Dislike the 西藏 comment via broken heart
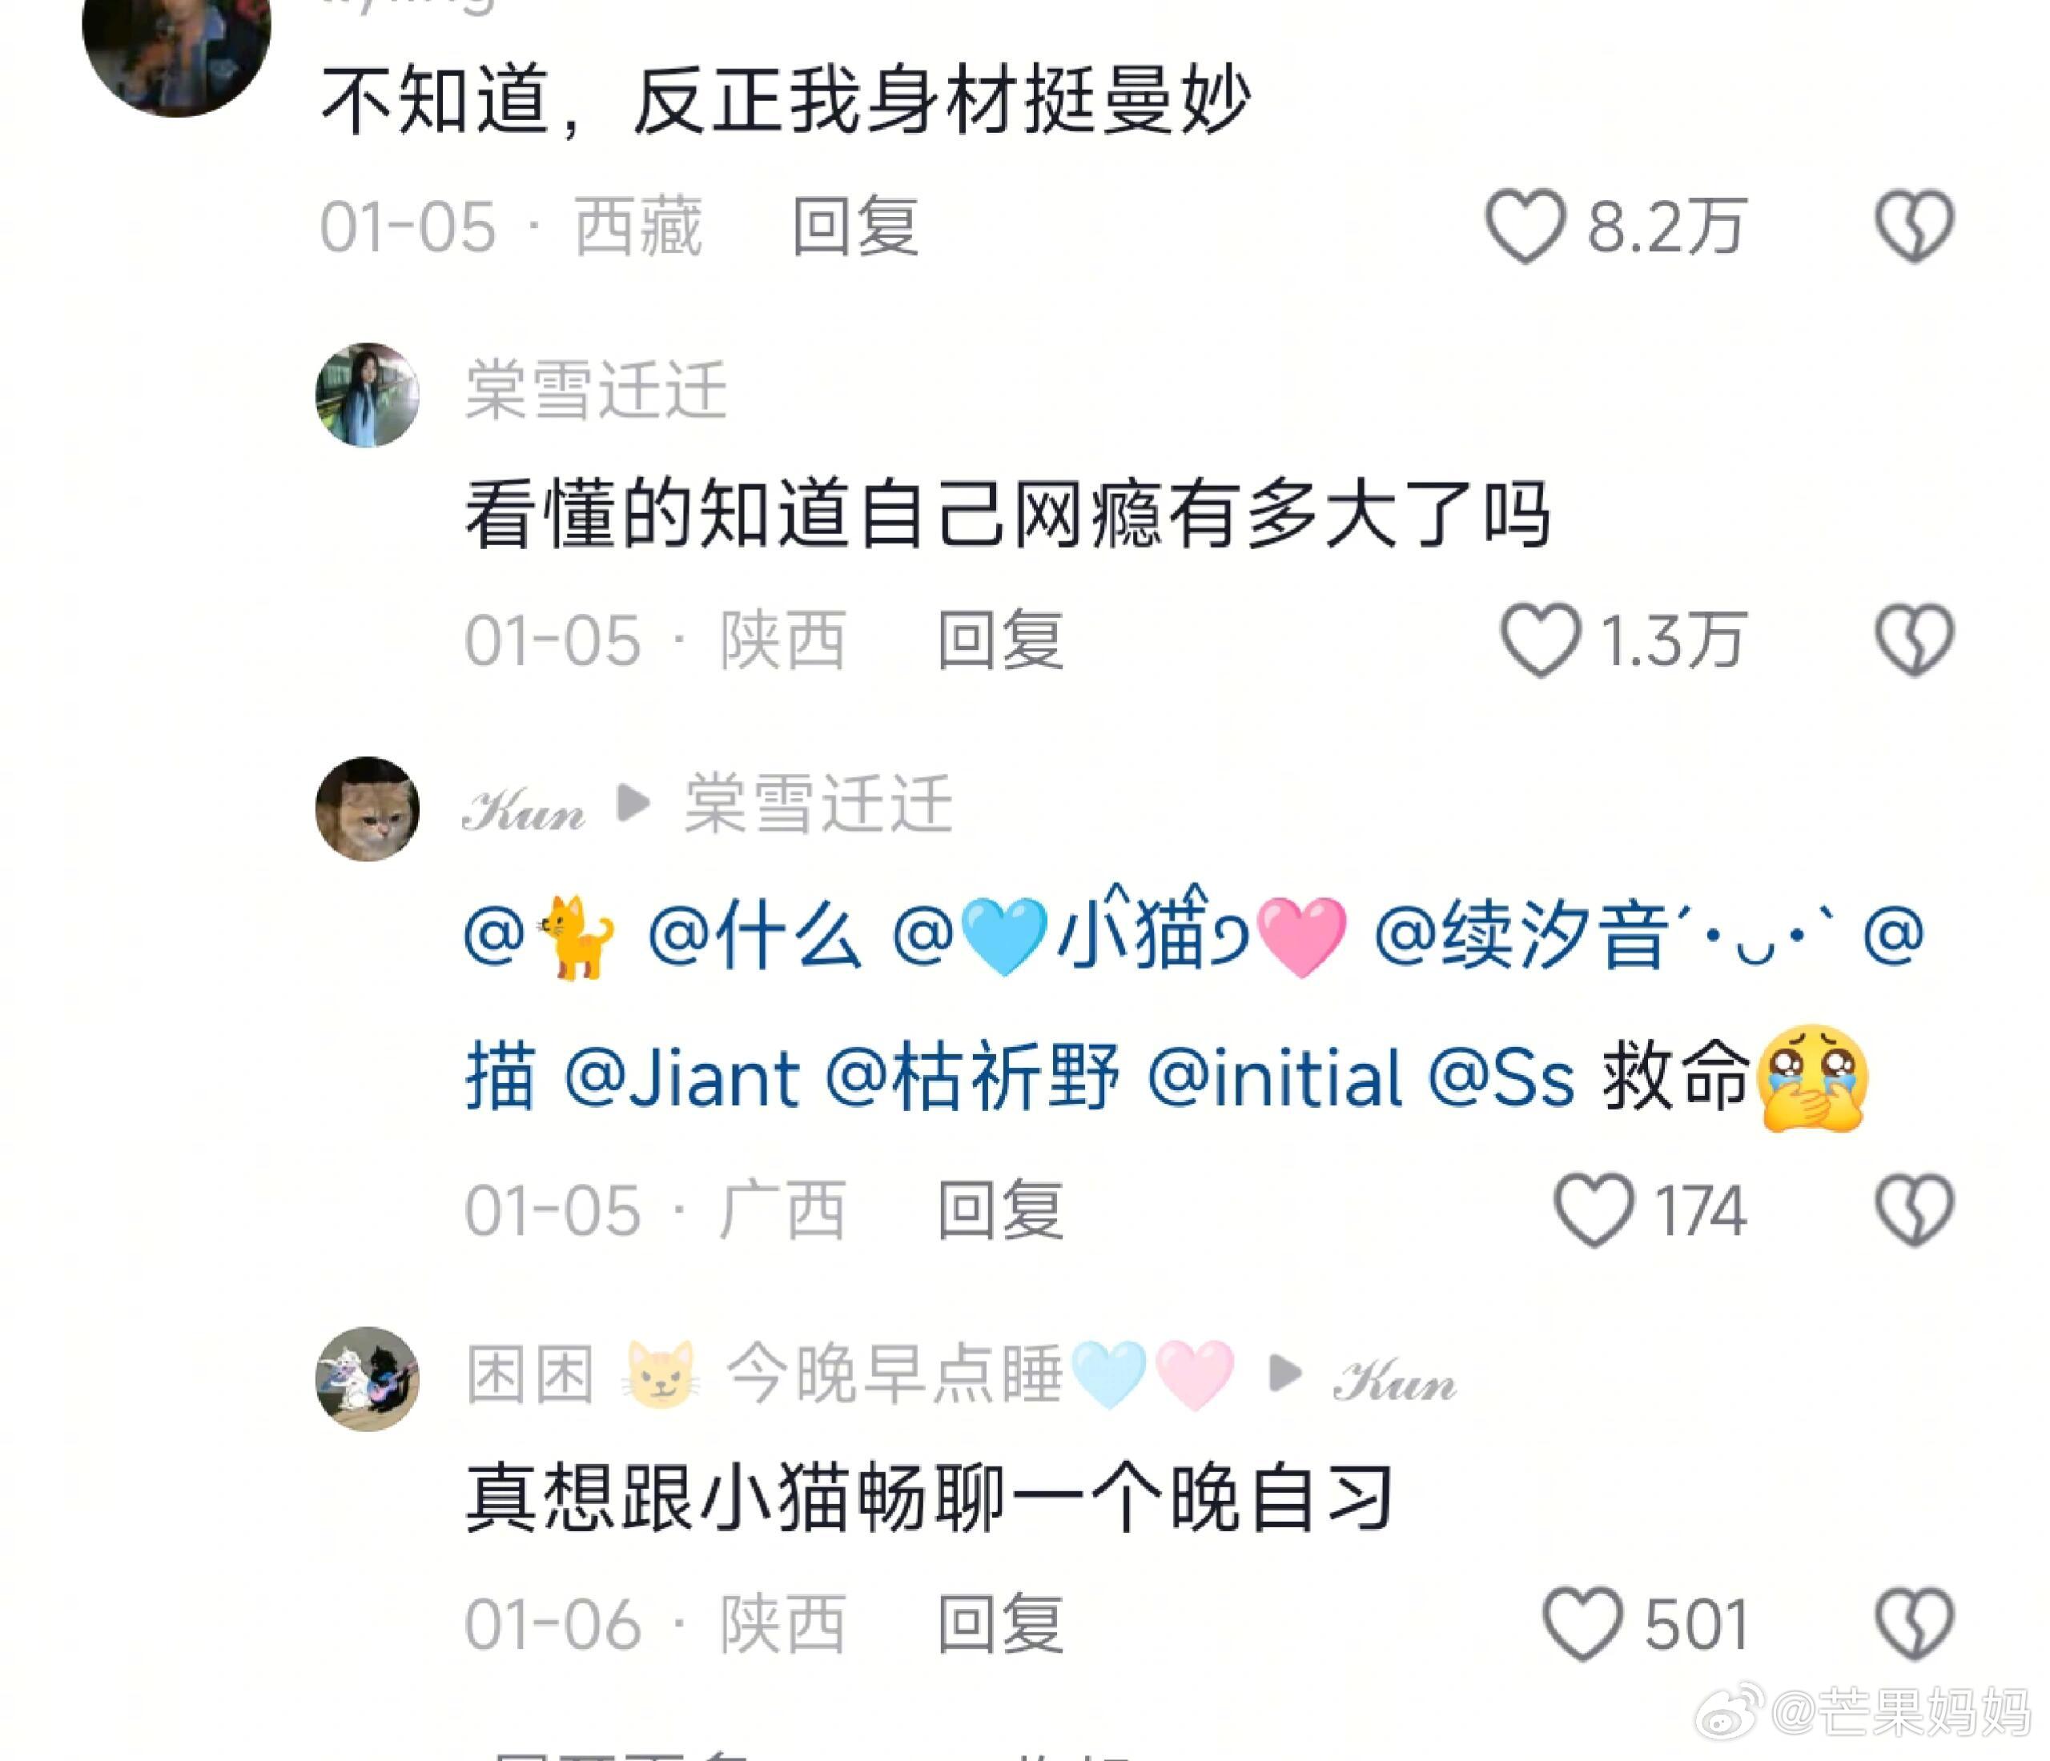The image size is (2050, 1761). pyautogui.click(x=1913, y=227)
